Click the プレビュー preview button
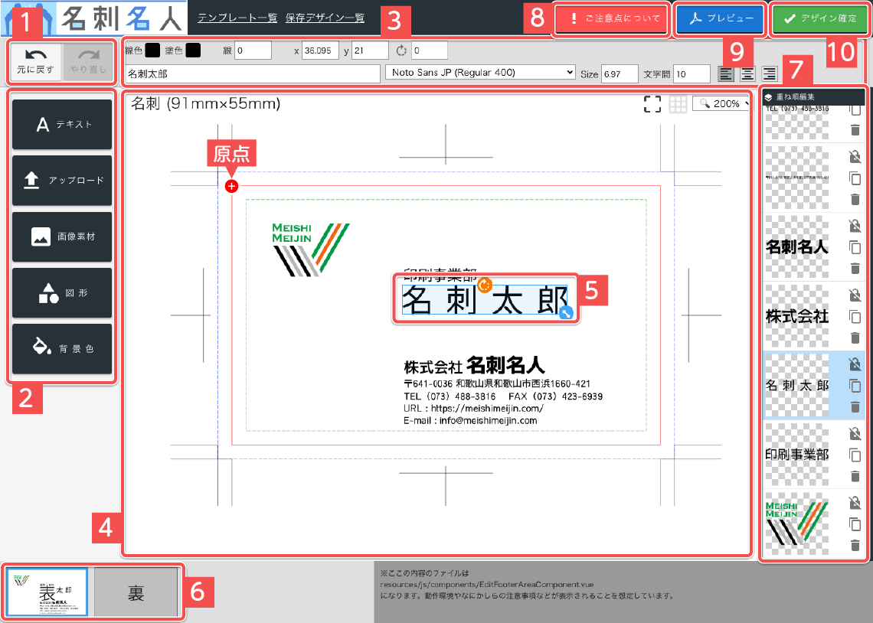This screenshot has height=623, width=873. point(721,19)
